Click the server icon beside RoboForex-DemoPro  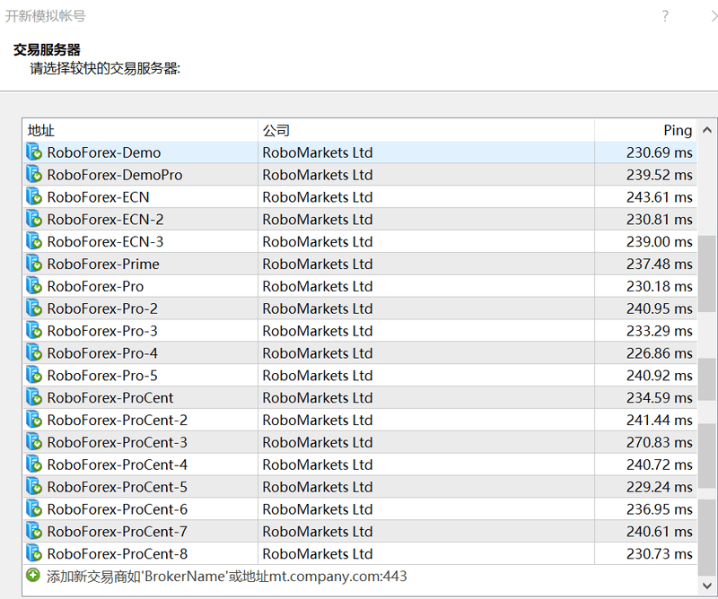32,175
